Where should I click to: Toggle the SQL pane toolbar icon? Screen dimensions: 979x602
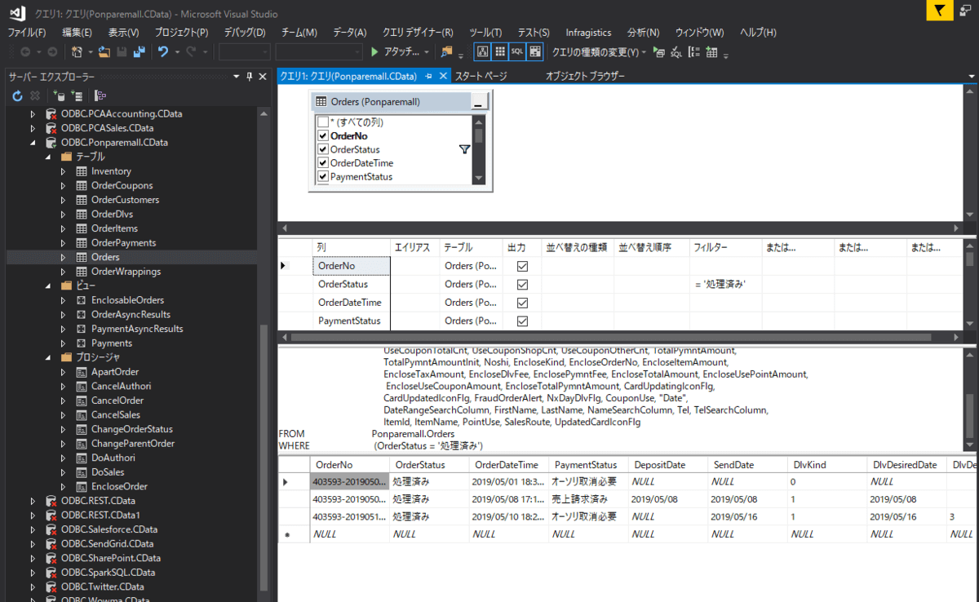pyautogui.click(x=517, y=52)
